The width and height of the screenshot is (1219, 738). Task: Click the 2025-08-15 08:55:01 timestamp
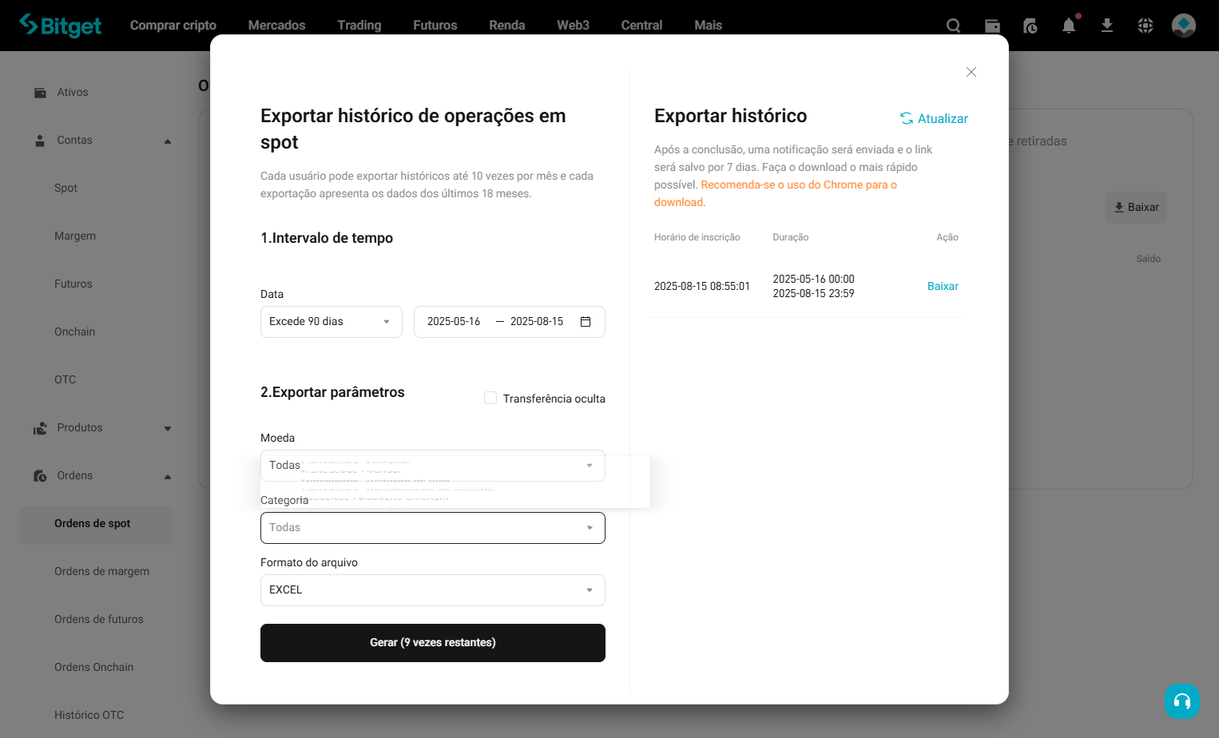tap(702, 286)
